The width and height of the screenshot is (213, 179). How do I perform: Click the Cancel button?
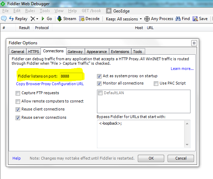point(181,158)
